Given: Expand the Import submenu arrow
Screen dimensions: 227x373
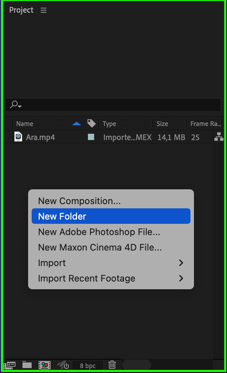Looking at the screenshot, I should click(x=181, y=263).
